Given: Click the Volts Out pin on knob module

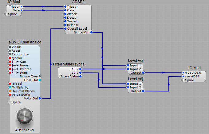Looking at the screenshot, I should (x=40, y=98).
